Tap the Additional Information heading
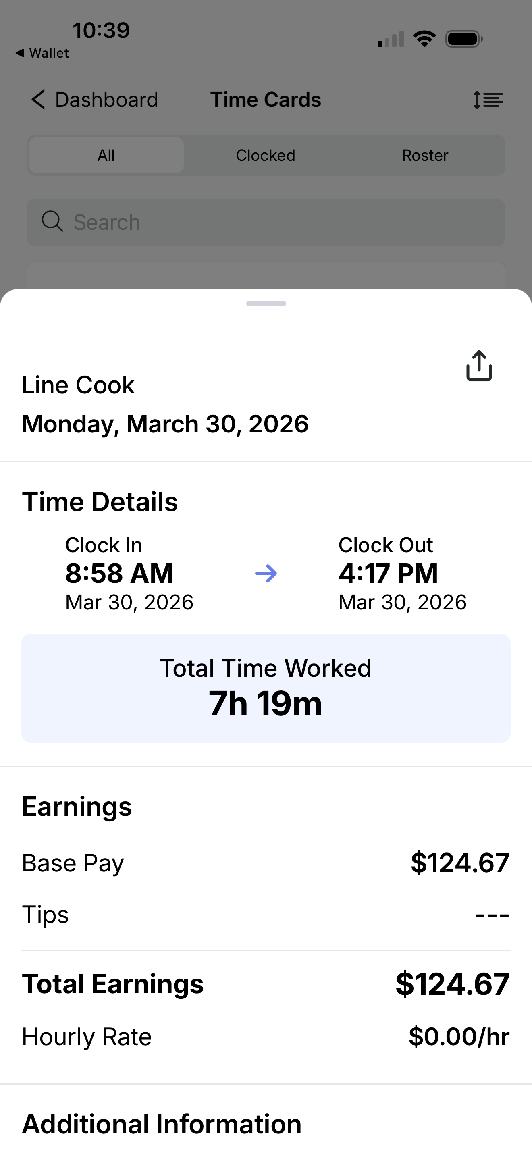Screen dimensions: 532x1156 162,1124
